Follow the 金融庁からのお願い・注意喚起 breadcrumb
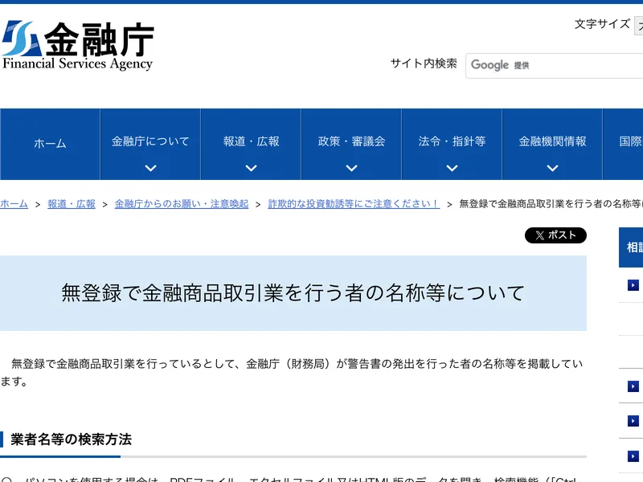Image resolution: width=643 pixels, height=482 pixels. click(x=182, y=204)
